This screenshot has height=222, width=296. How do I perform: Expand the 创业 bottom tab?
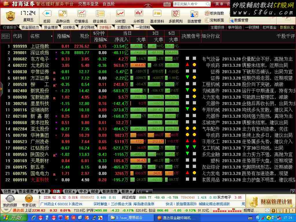click(95, 191)
